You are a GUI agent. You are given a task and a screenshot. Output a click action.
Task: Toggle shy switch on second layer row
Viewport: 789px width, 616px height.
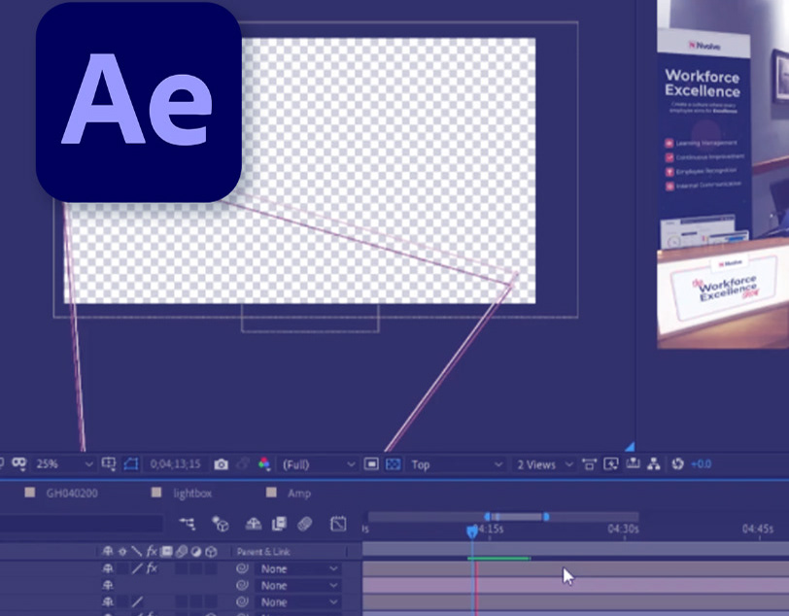click(x=107, y=585)
